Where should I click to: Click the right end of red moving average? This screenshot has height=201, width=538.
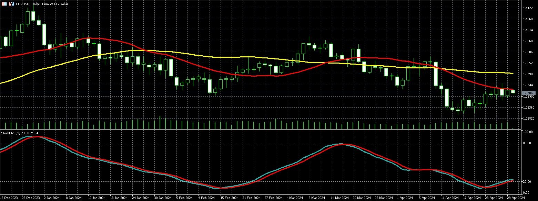click(513, 90)
